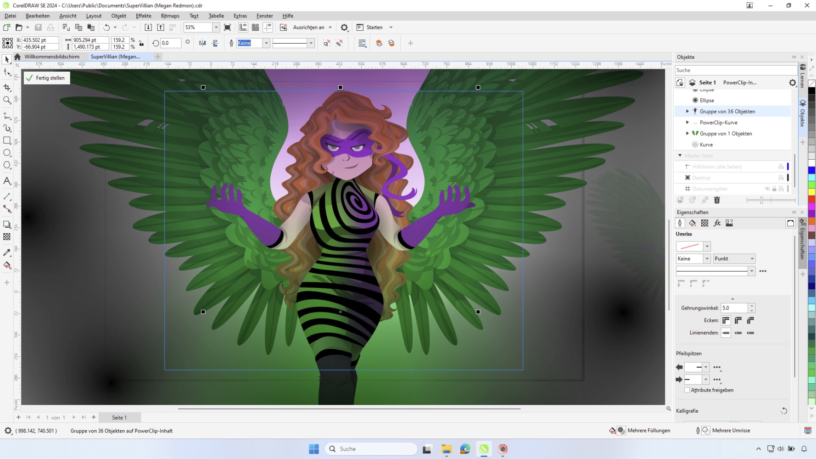Enable the Attribute freigeben checkbox
The image size is (816, 459).
coord(687,390)
